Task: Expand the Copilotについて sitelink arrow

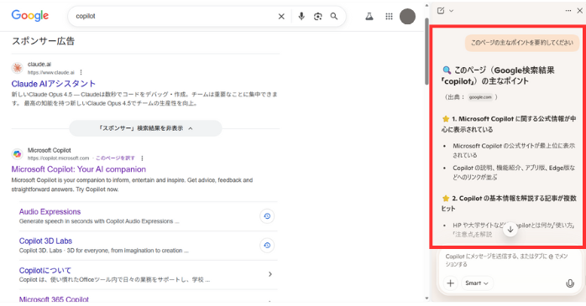Action: pyautogui.click(x=269, y=274)
